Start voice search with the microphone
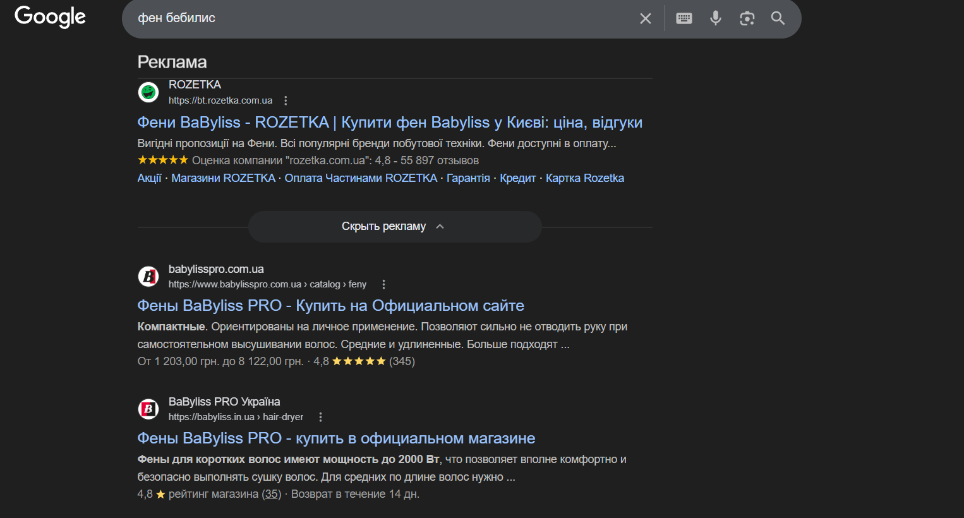Viewport: 964px width, 518px height. point(716,18)
